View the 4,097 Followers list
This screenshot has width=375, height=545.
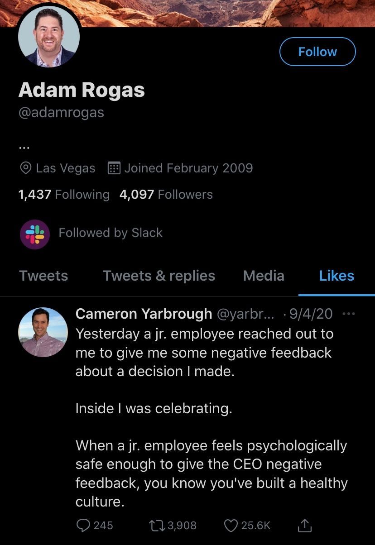coord(166,195)
